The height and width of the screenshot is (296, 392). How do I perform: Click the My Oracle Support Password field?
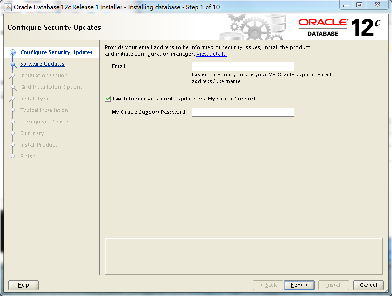pos(243,112)
